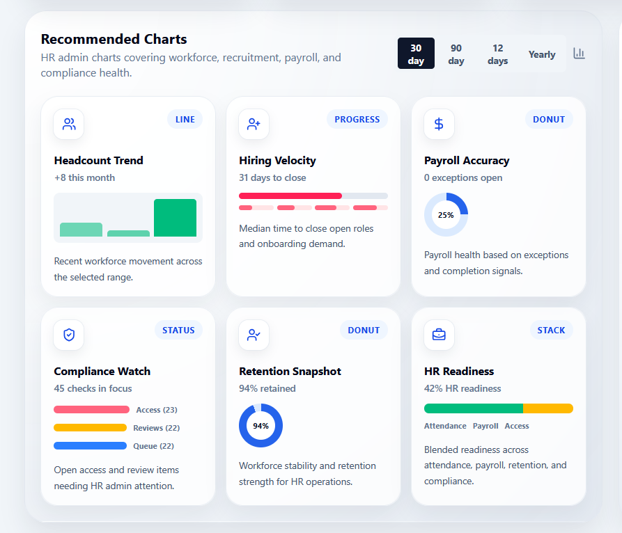Click the Recommended Charts heading
Viewport: 622px width, 533px height.
114,39
